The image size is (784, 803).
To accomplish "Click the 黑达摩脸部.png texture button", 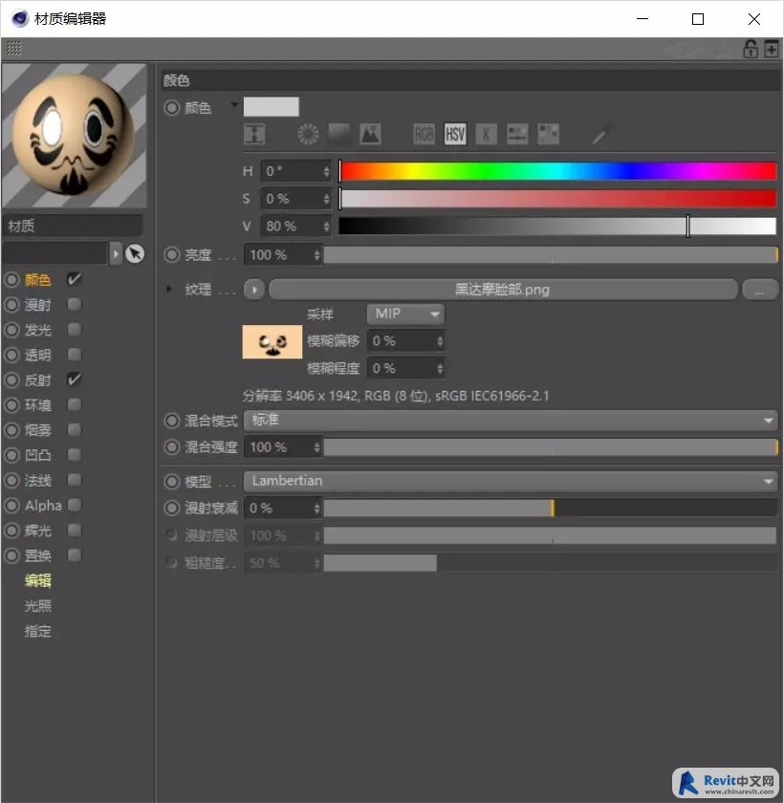I will 503,290.
